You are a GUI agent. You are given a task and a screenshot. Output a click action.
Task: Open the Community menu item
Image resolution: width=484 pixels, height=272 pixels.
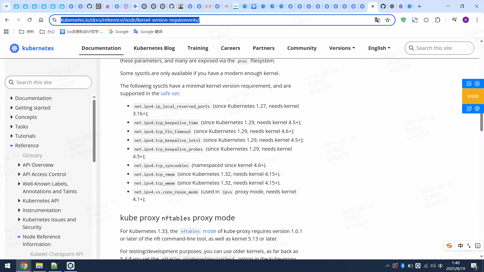click(x=301, y=48)
